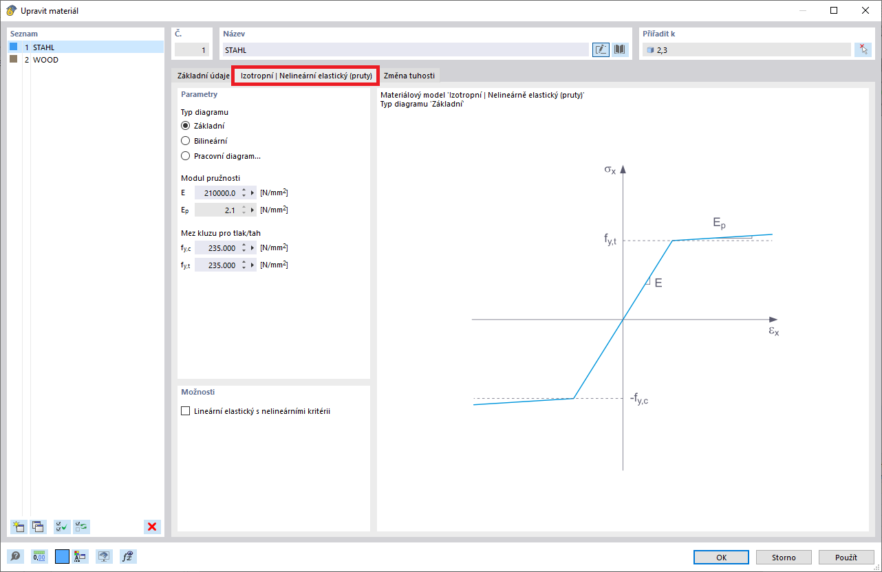Choose the Pracovní diagram... option
Image resolution: width=882 pixels, height=572 pixels.
pyautogui.click(x=185, y=156)
